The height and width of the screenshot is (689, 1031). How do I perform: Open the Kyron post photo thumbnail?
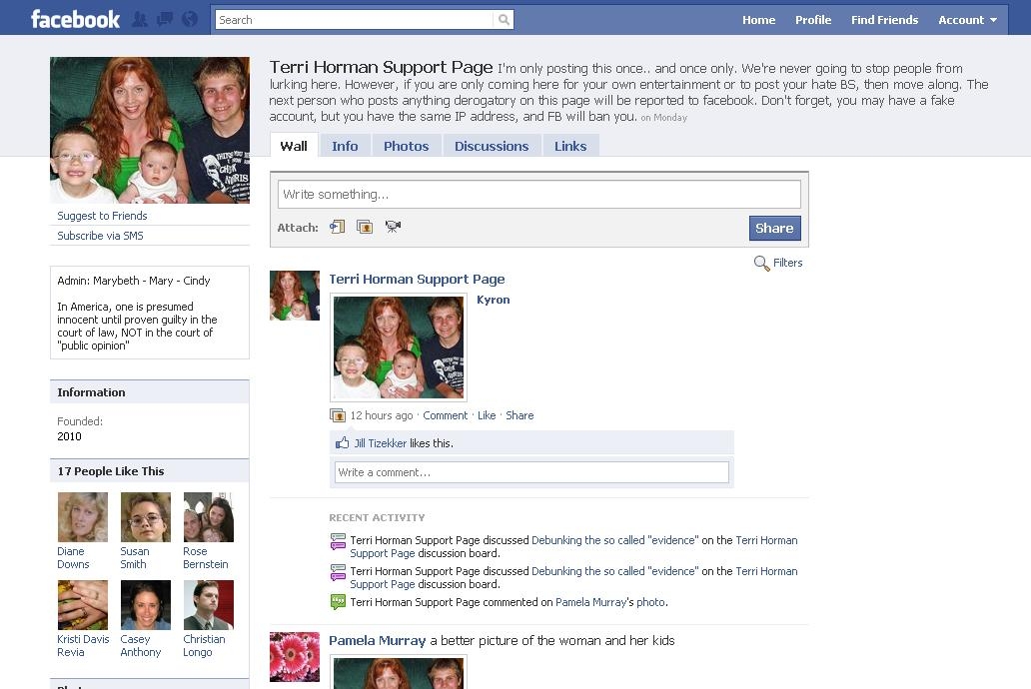point(398,347)
